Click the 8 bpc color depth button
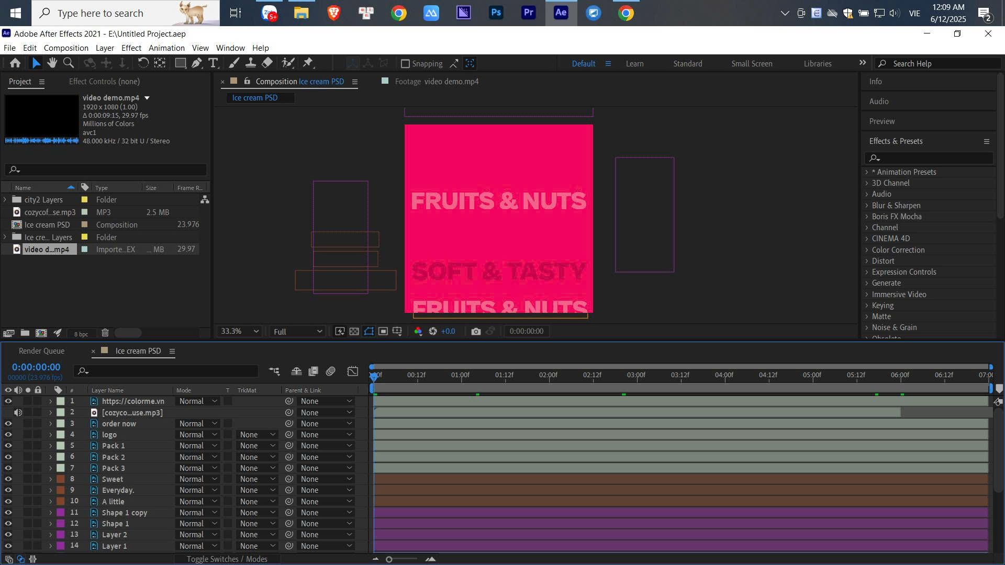The image size is (1005, 565). (81, 334)
